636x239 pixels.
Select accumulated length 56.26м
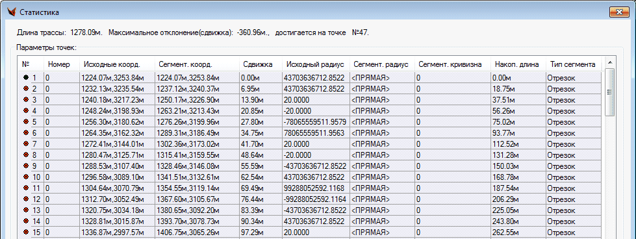pyautogui.click(x=517, y=110)
